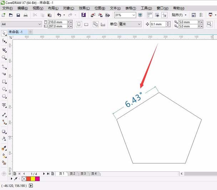217x190 pixels.
Task: Pick the yellow color swatch
Action: point(33,179)
